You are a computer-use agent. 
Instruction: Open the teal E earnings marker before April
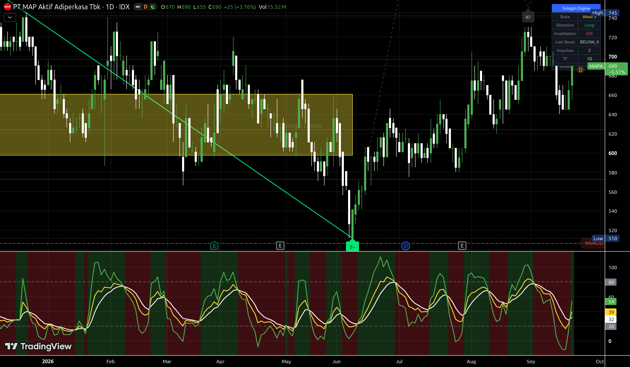tap(214, 246)
